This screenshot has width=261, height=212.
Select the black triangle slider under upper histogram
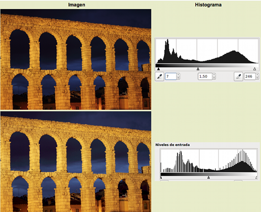[158, 69]
